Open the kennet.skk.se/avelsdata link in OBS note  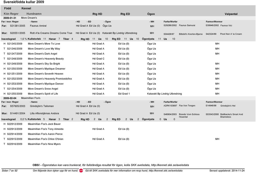[x=170, y=165]
